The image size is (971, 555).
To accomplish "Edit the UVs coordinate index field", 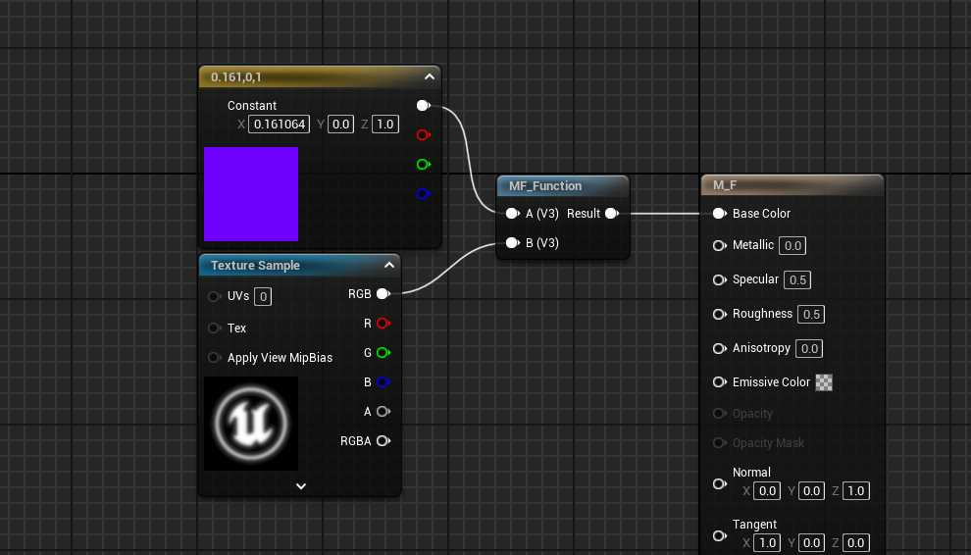I will (263, 297).
